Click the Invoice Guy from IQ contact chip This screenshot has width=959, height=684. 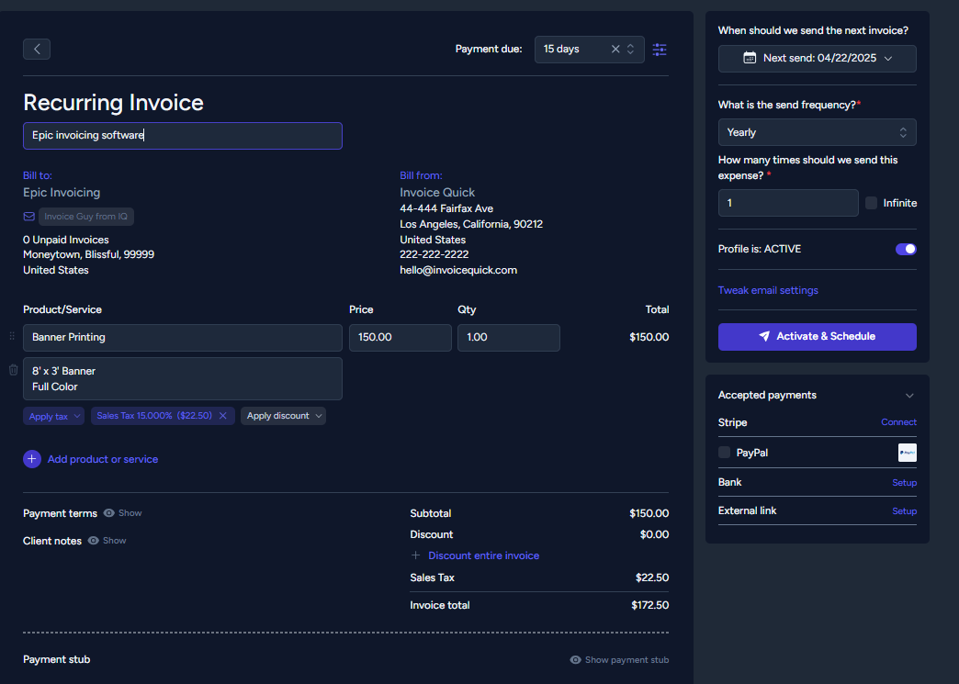click(86, 217)
